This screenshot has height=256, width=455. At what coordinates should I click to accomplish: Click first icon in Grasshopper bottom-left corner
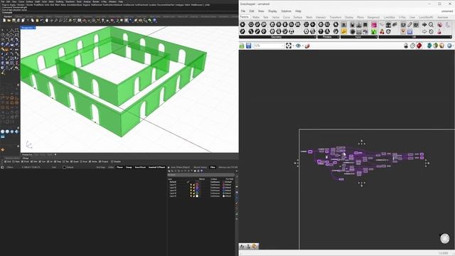coord(242,247)
